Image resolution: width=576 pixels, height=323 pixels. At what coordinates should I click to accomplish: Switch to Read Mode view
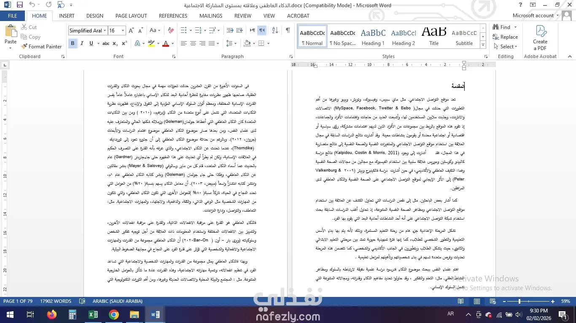point(461,302)
